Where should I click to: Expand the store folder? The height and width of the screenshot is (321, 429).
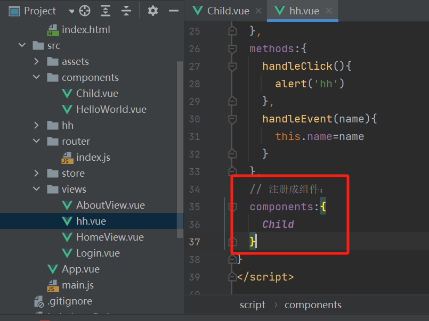(36, 173)
